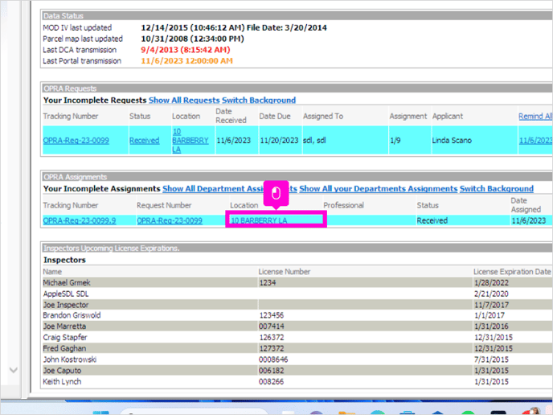Image resolution: width=553 pixels, height=415 pixels.
Task: Open the 11/6/2023 reminder link in requests row
Action: [535, 141]
